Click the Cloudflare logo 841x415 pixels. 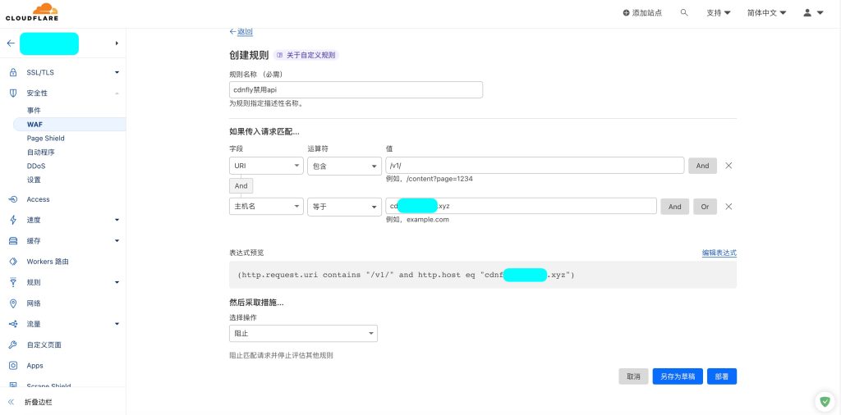pos(32,12)
